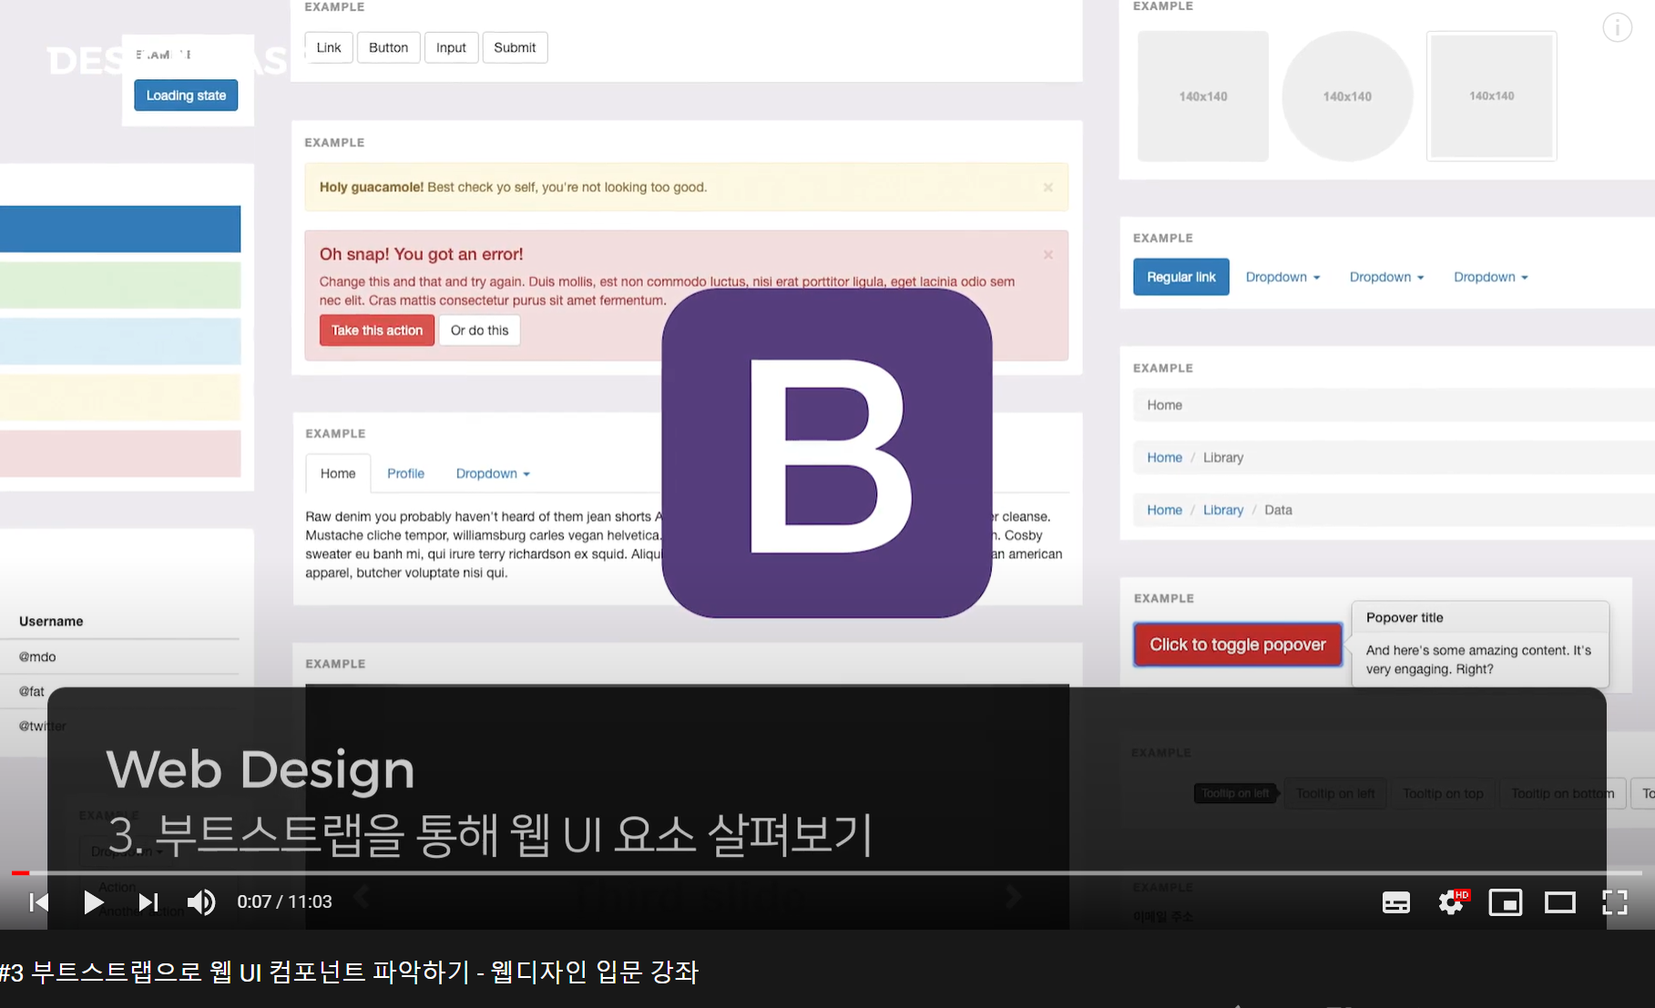Click the Web Design title overlay
The width and height of the screenshot is (1655, 1008).
261,769
